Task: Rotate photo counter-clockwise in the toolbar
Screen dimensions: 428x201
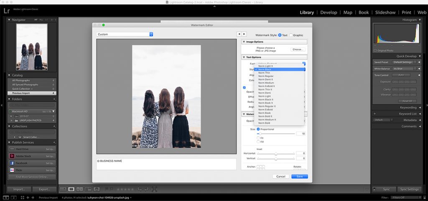Action: pyautogui.click(x=140, y=189)
